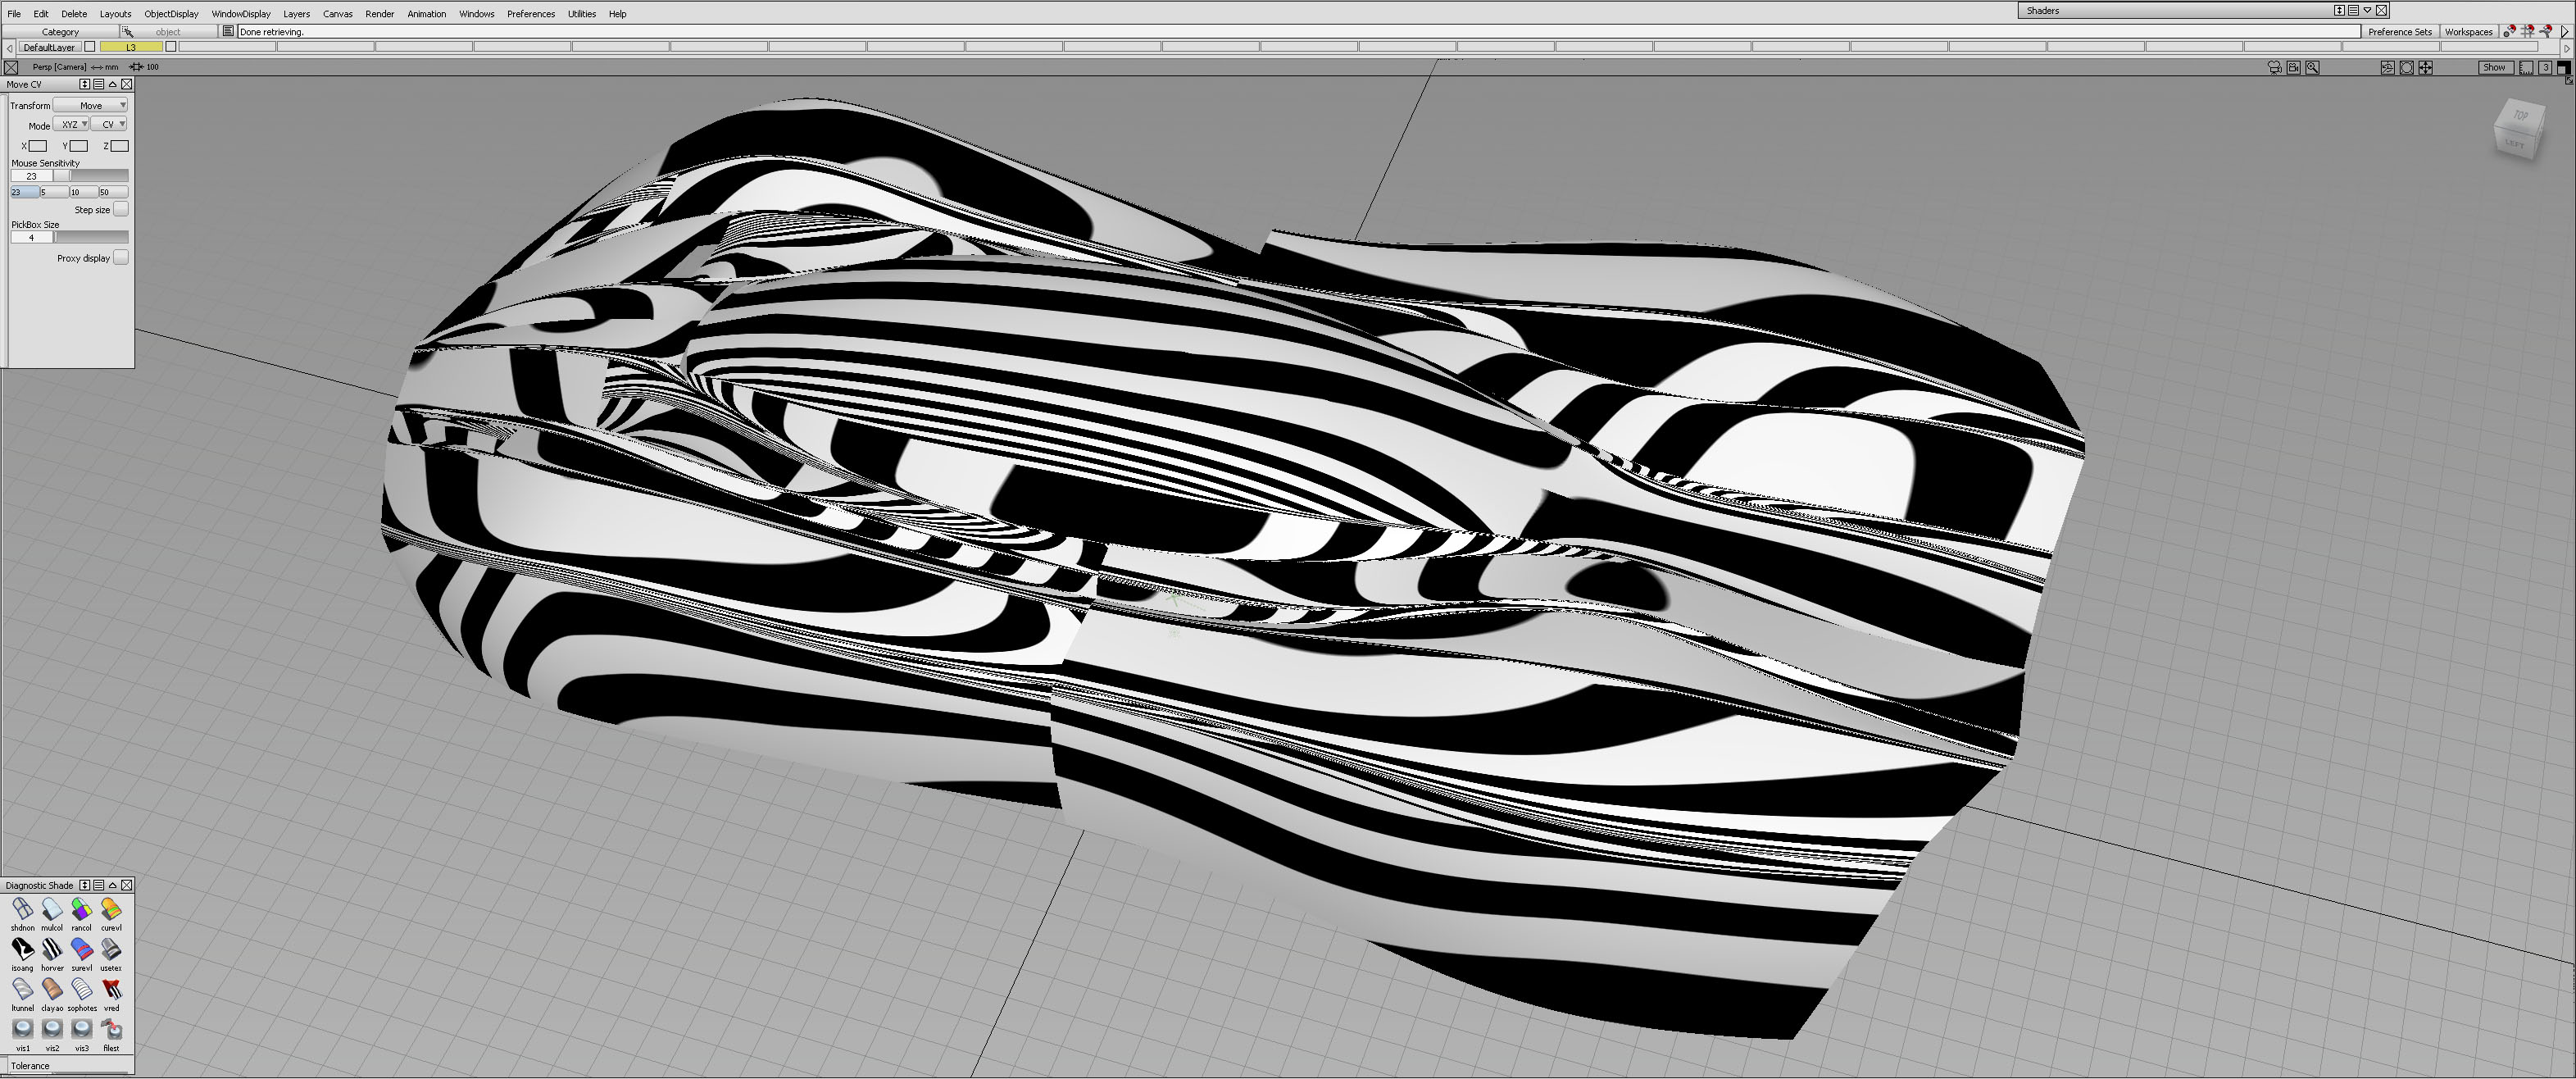Viewport: 2576px width, 1079px height.
Task: Click the Preference Sets button
Action: tap(2399, 32)
